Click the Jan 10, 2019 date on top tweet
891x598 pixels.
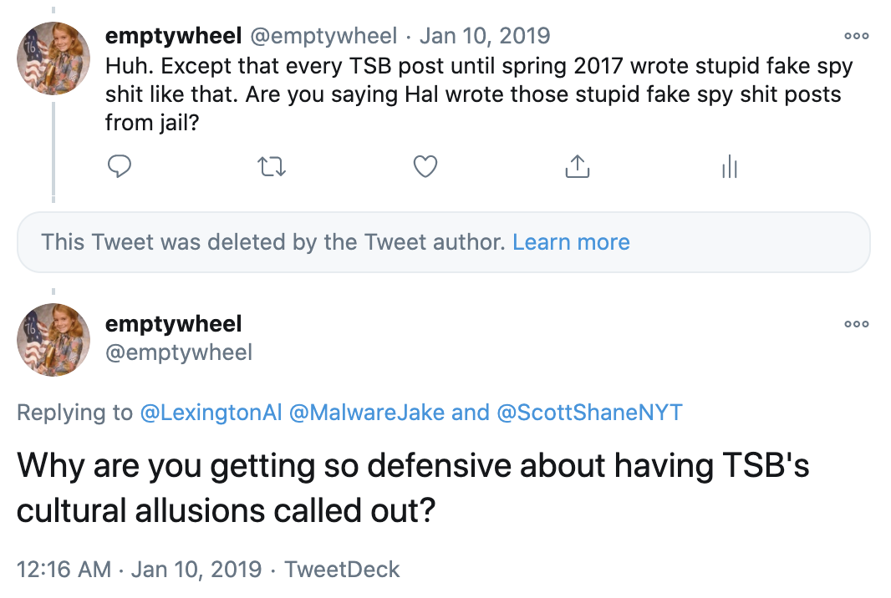tap(485, 36)
